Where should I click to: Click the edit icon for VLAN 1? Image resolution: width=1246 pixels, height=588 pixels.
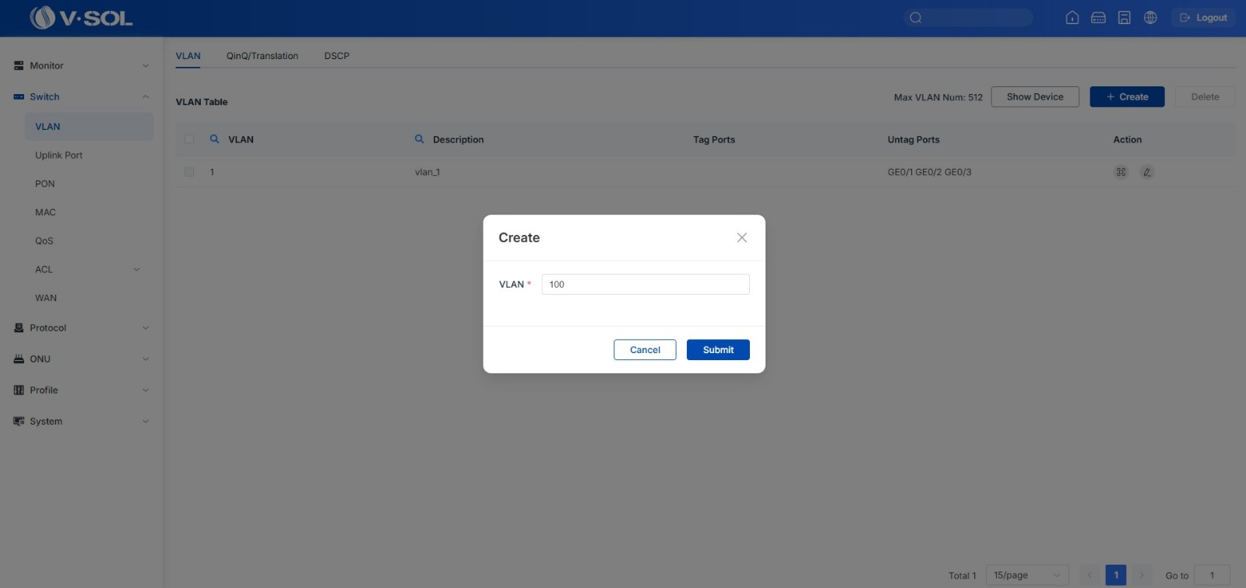1147,172
